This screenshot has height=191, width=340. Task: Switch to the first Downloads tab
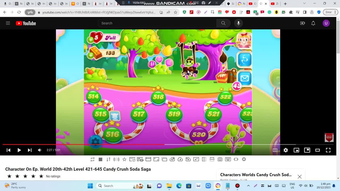tap(7, 4)
